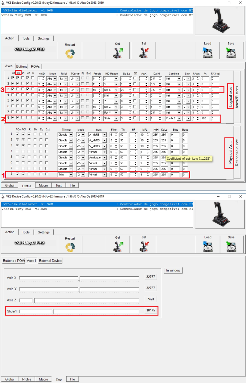Image resolution: width=246 pixels, height=386 pixels.
Task: Click the Save disk icon in Test window
Action: (x=231, y=246)
